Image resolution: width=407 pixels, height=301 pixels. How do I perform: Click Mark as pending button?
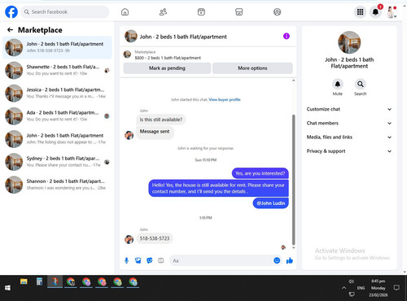(x=167, y=68)
